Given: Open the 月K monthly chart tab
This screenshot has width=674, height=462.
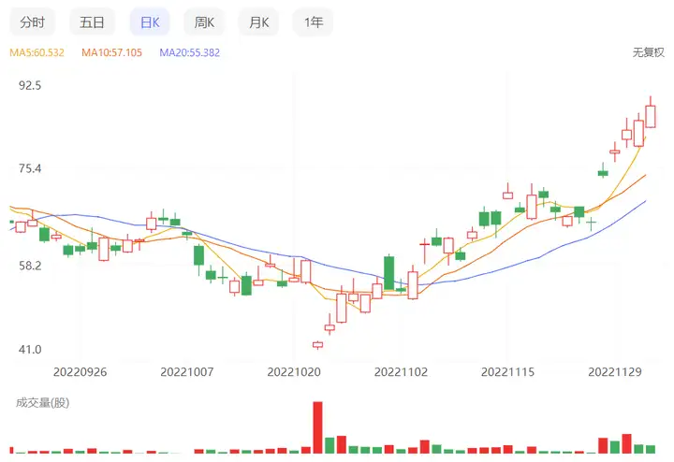Looking at the screenshot, I should (258, 22).
